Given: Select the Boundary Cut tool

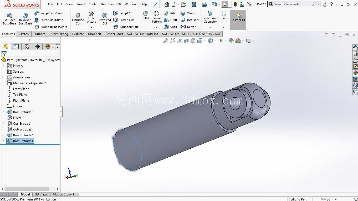Looking at the screenshot, I should tap(125, 27).
